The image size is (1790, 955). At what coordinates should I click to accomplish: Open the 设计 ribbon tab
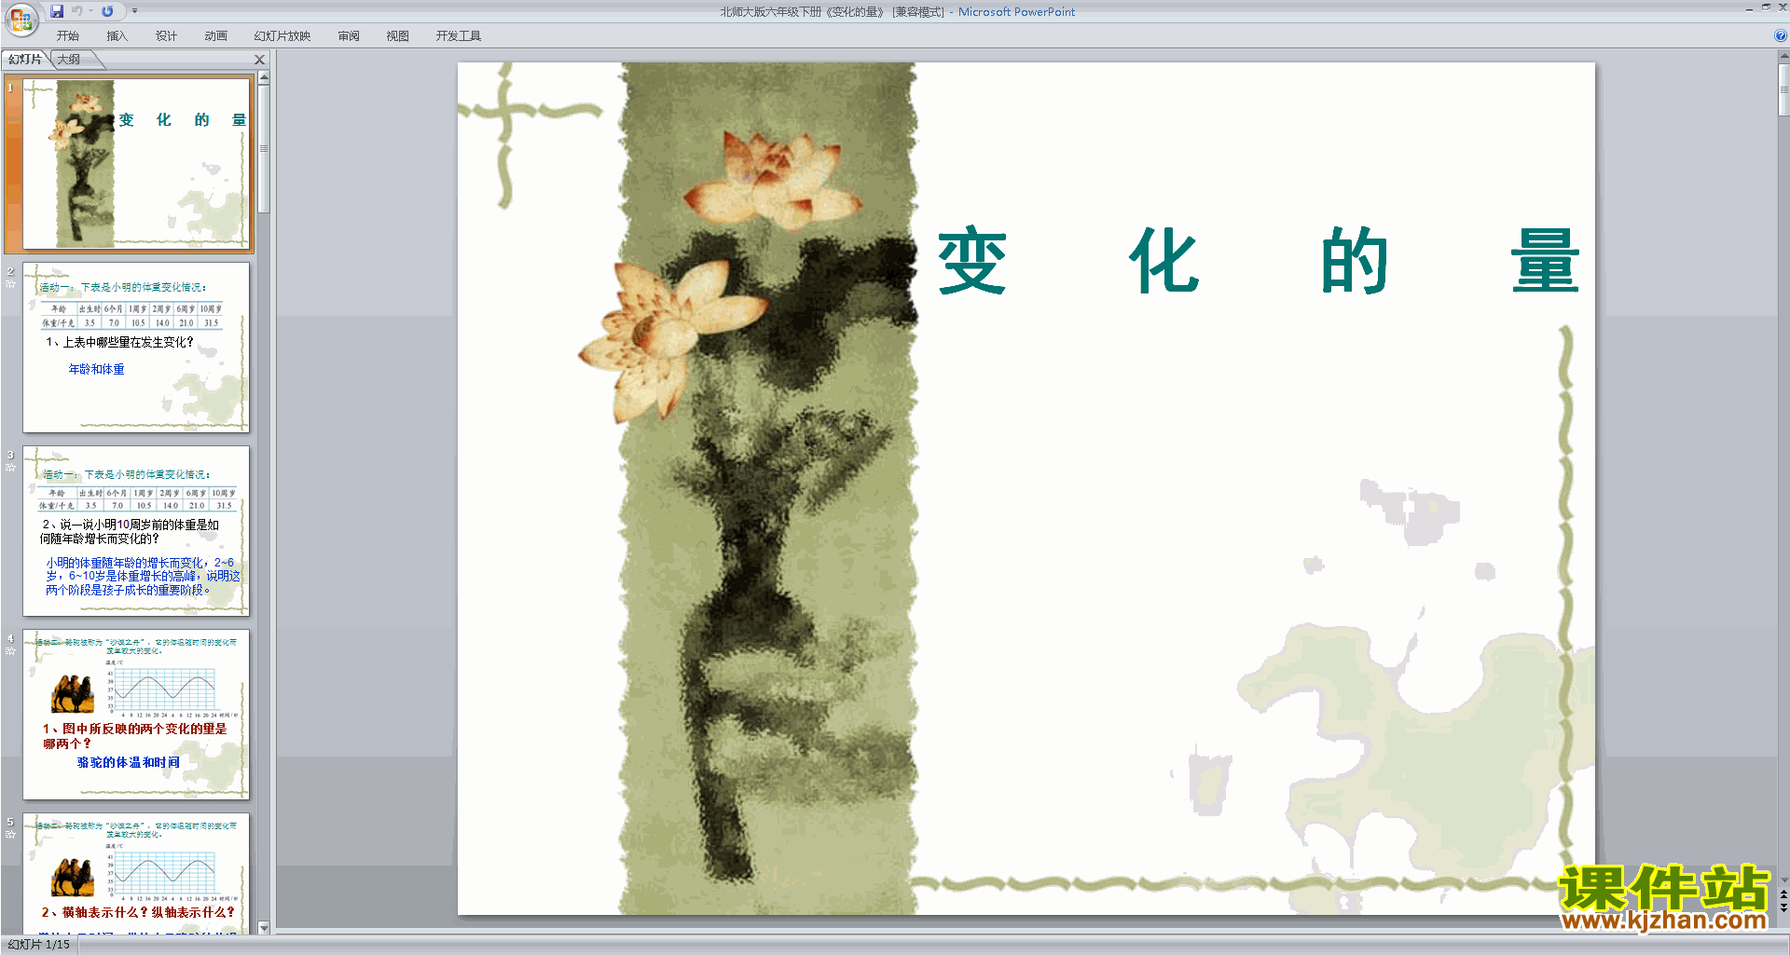click(x=167, y=36)
